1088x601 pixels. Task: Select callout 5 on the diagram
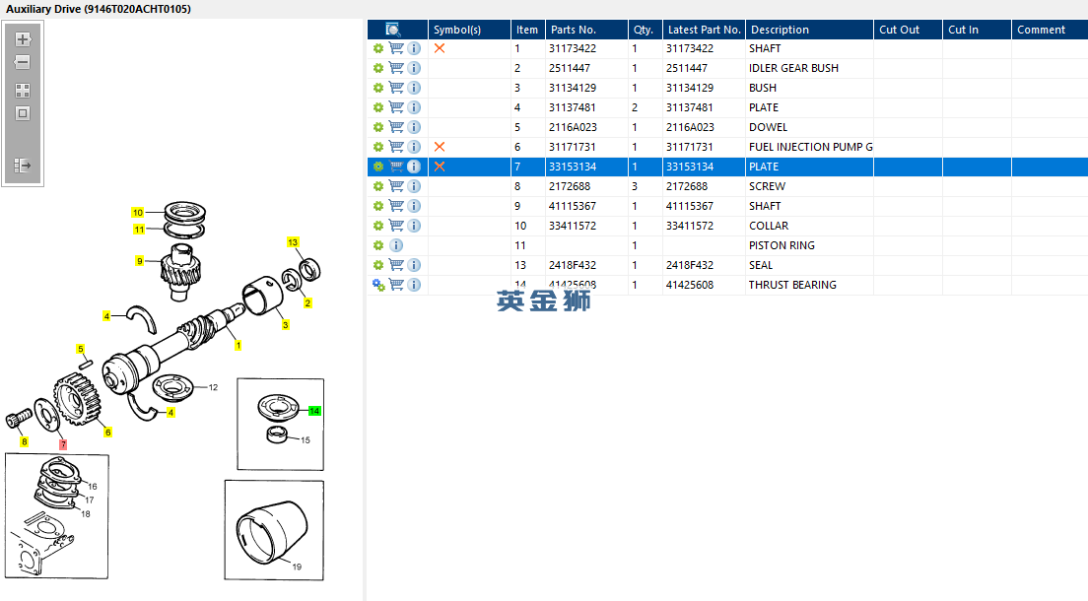[81, 349]
